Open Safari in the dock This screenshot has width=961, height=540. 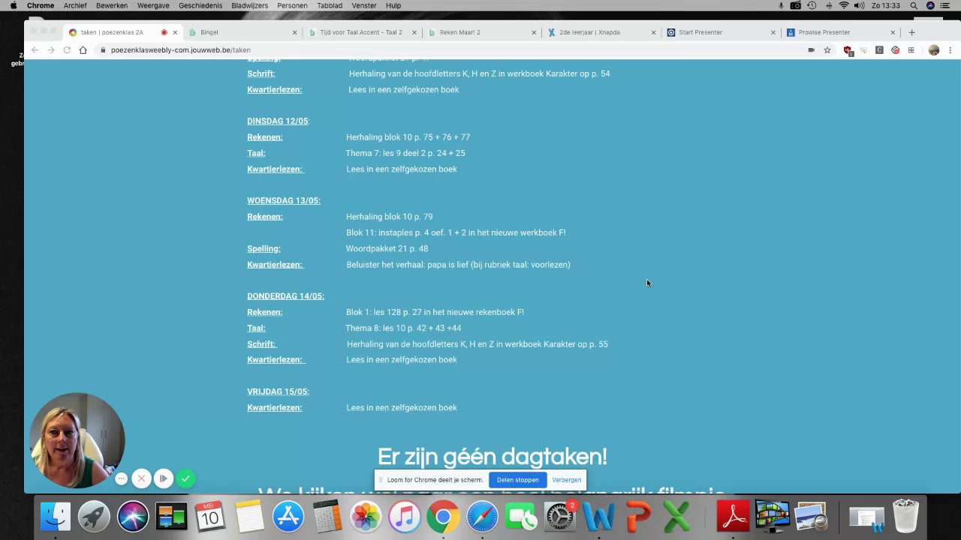[482, 517]
